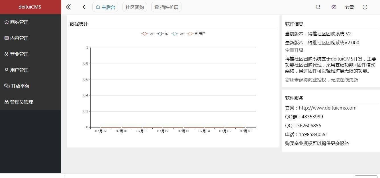
Task: Click the home icon in 主后台 tab
Action: tap(98, 7)
